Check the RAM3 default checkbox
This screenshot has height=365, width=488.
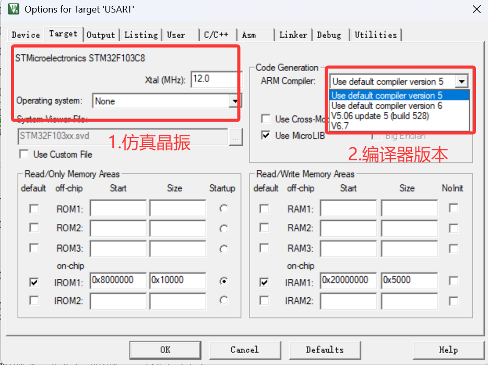[264, 248]
